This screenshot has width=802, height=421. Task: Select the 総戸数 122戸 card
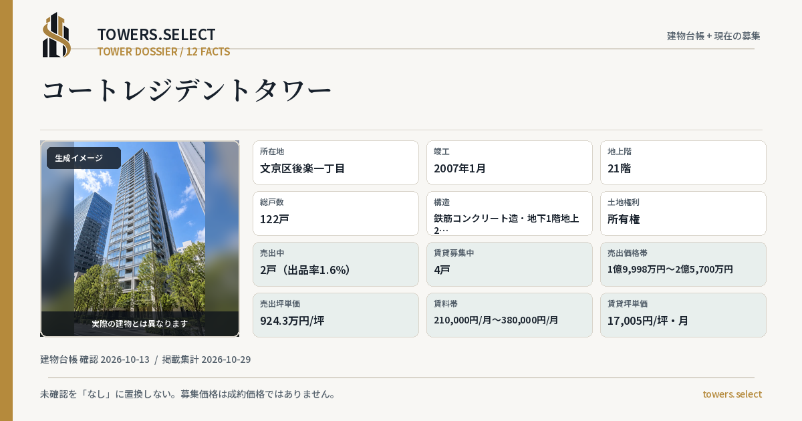coord(336,213)
